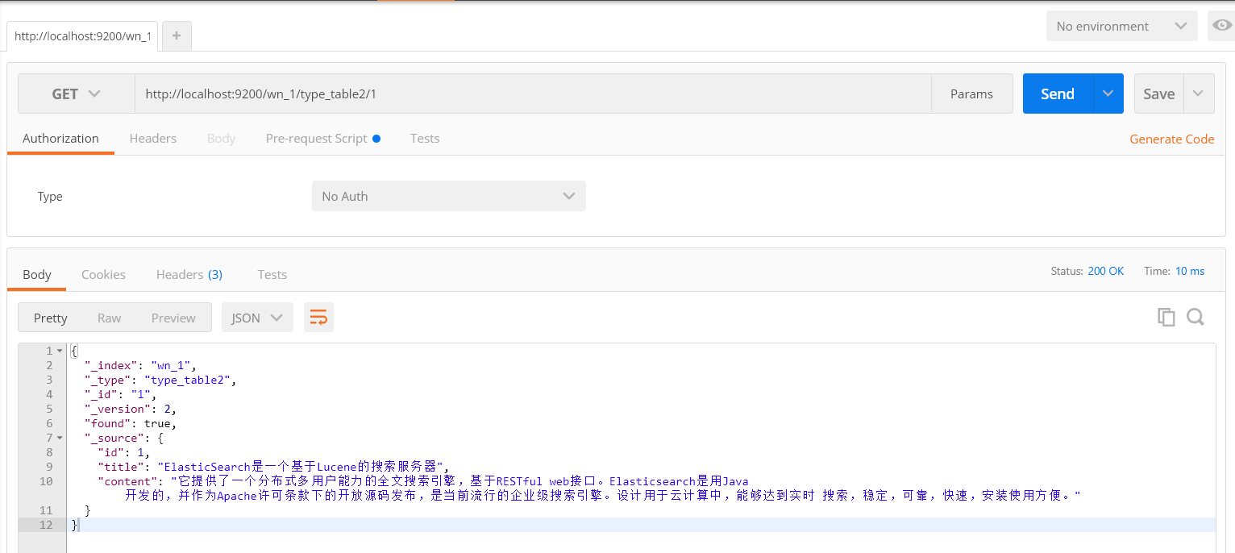
Task: Open a new request tab with plus
Action: tap(177, 36)
